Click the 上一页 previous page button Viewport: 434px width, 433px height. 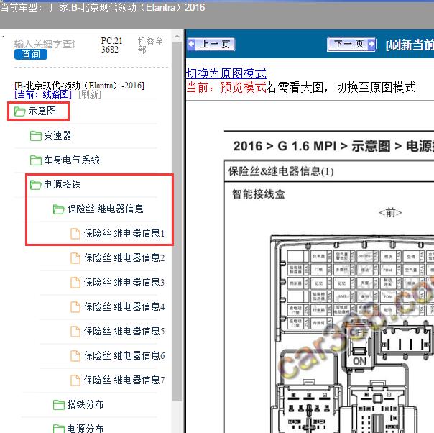(x=211, y=45)
